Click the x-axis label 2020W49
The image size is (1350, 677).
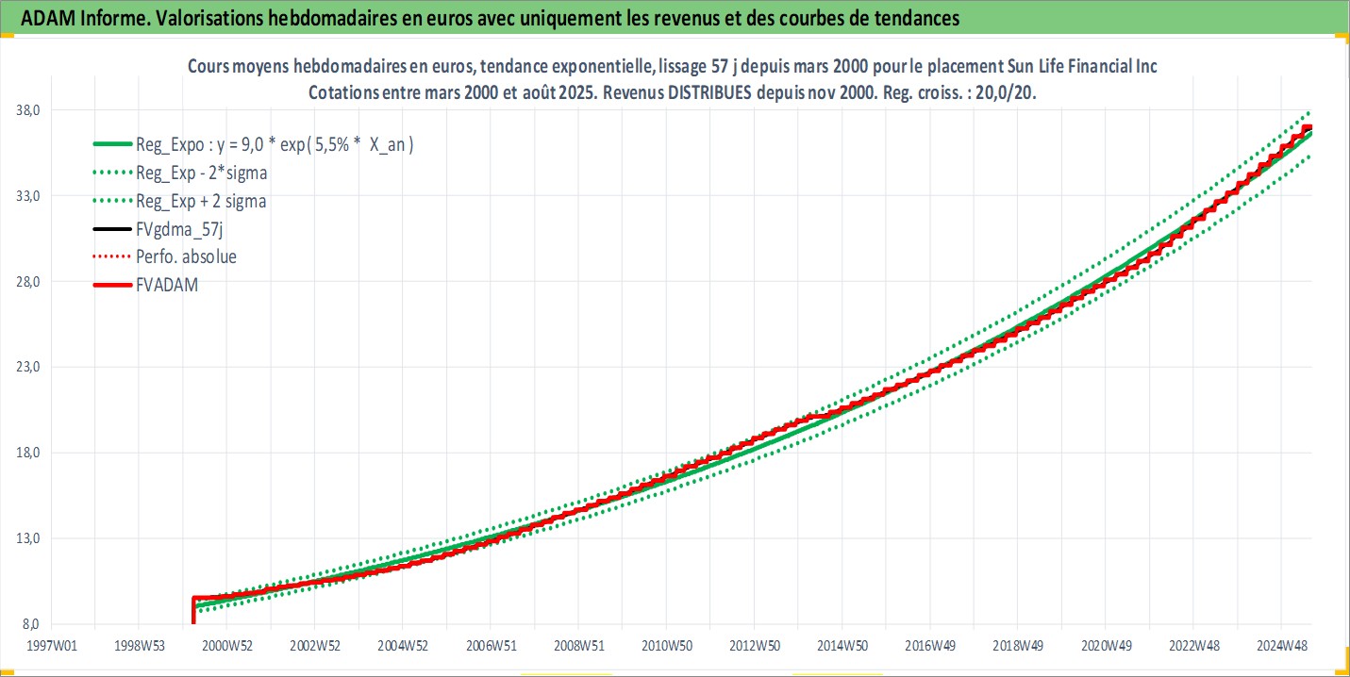(x=1106, y=645)
